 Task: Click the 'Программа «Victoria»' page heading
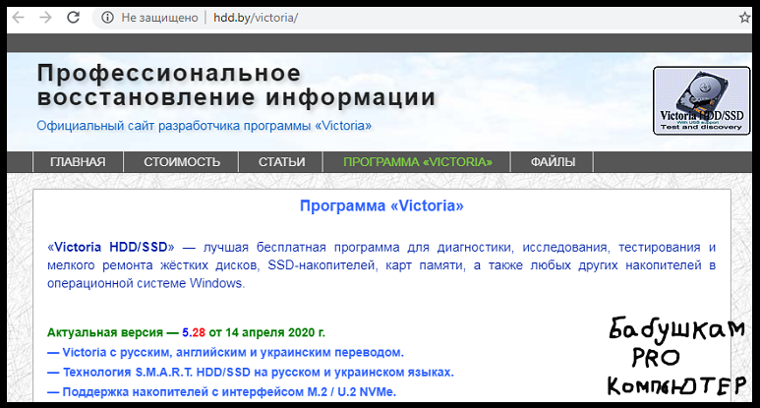381,205
